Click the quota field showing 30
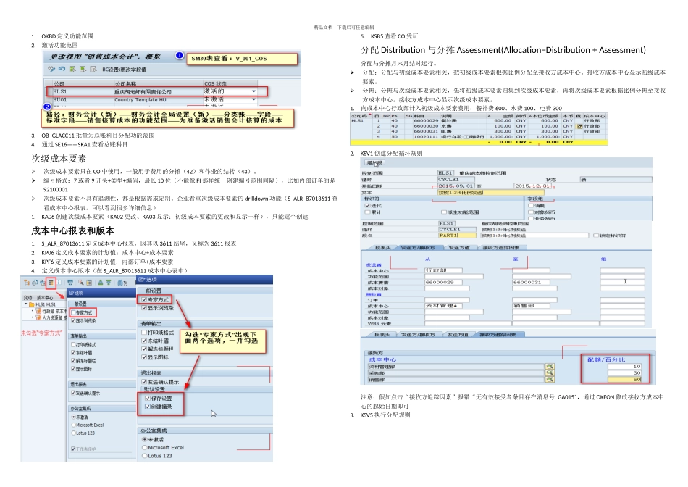Screen dimensions: 688x487 pyautogui.click(x=625, y=372)
